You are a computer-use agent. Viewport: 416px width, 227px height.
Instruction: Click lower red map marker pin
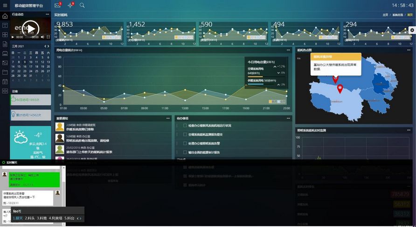(340, 89)
